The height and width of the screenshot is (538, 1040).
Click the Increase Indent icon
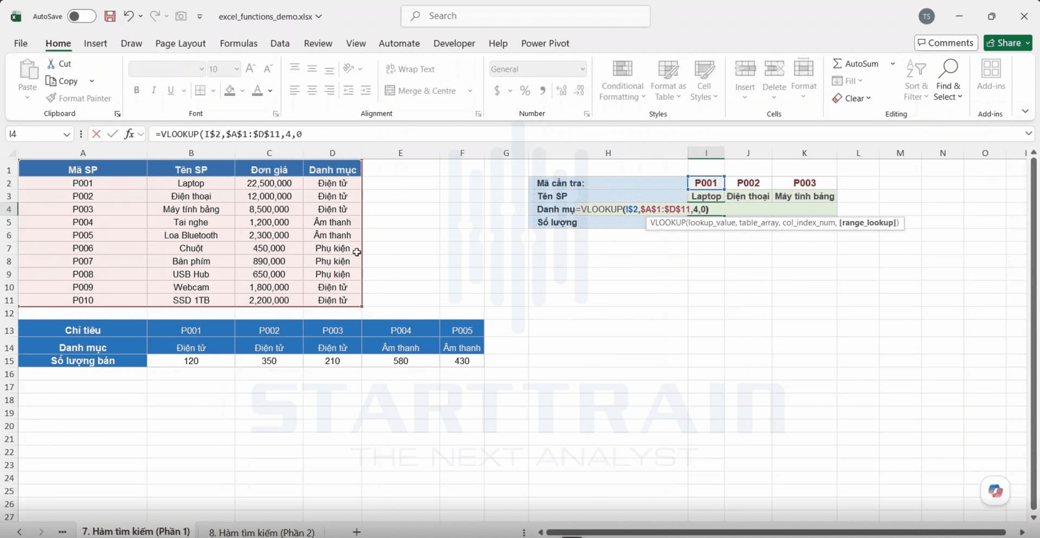[366, 90]
